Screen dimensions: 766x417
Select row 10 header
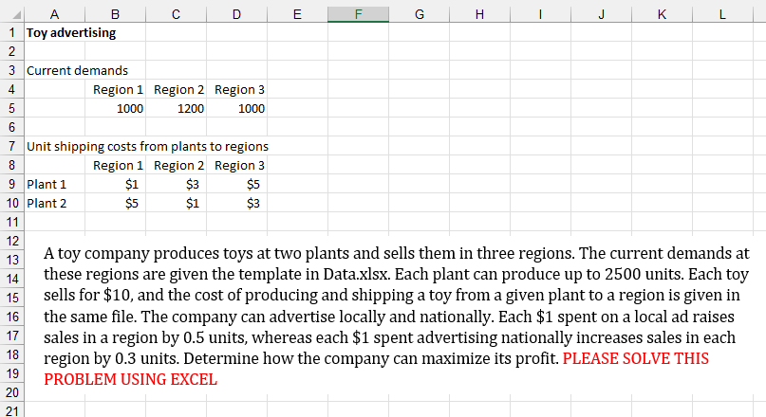[11, 203]
